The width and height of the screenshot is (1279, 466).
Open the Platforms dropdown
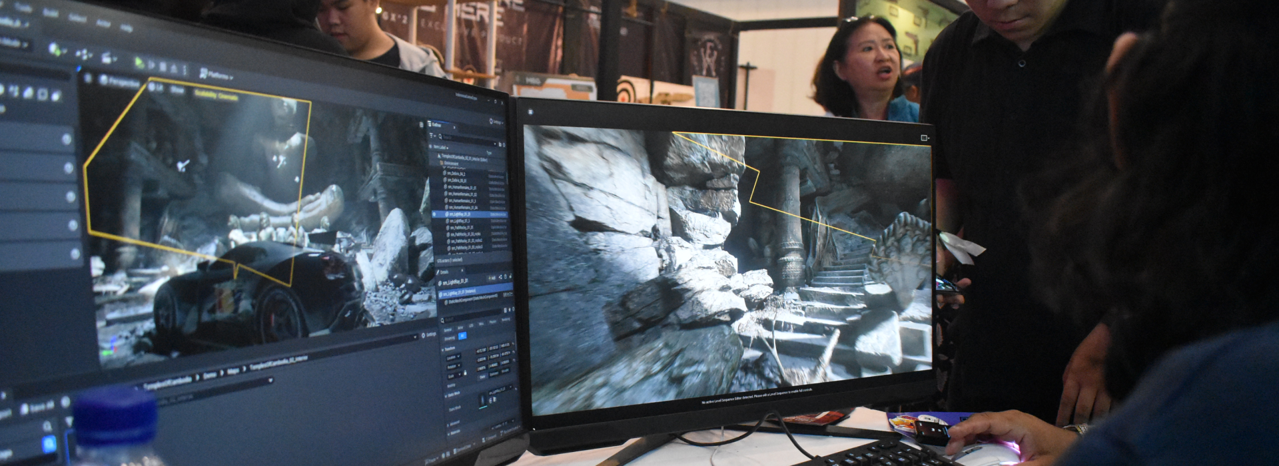216,75
